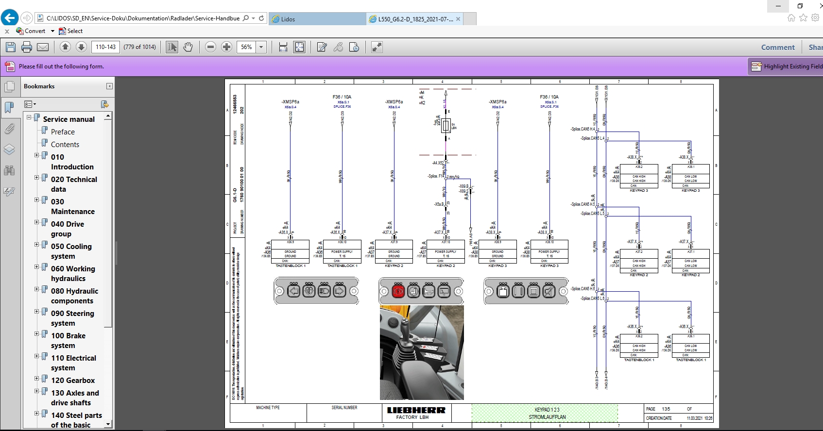Print the document using printer icon
Image resolution: width=823 pixels, height=431 pixels.
(x=27, y=47)
